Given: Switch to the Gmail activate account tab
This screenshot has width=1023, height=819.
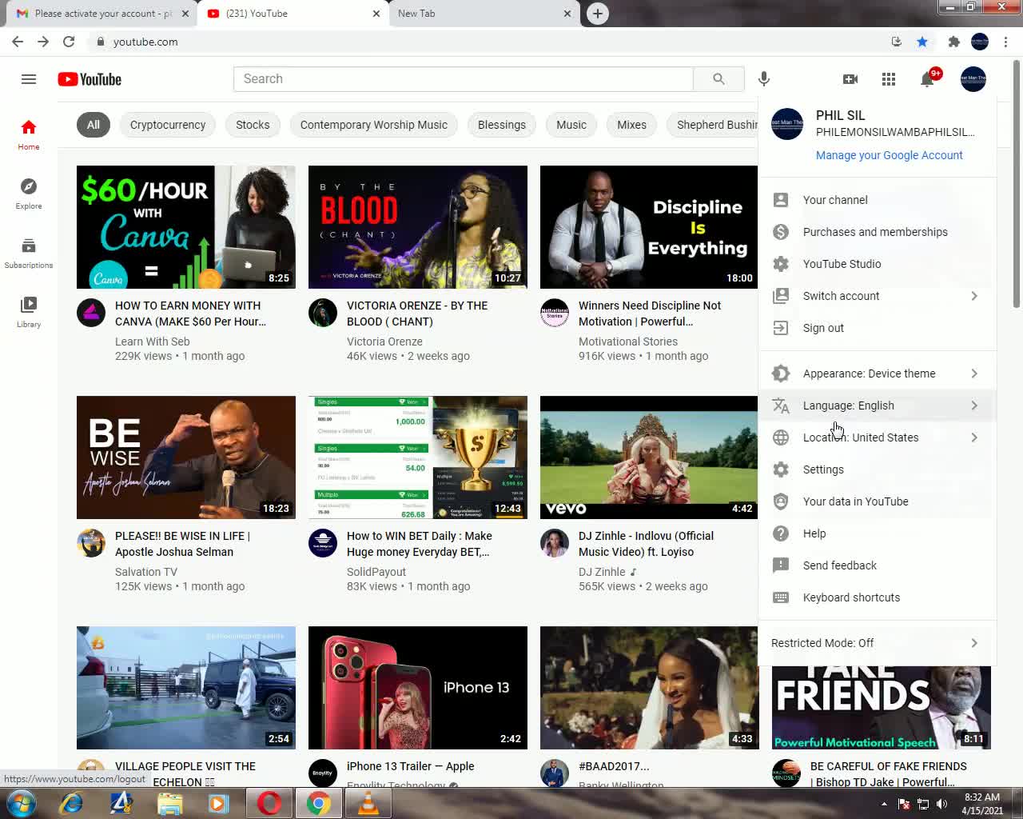Looking at the screenshot, I should (102, 14).
